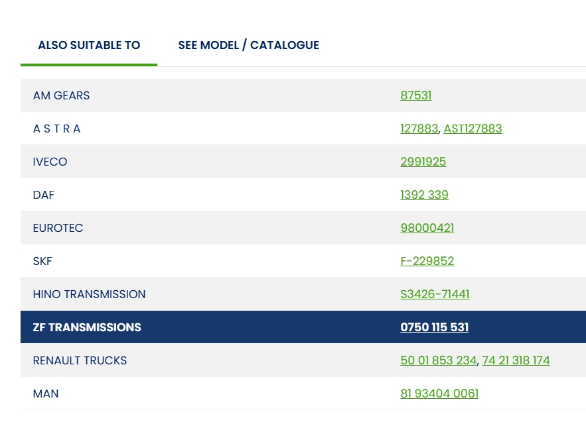Select the AM GEARS row label
The width and height of the screenshot is (586, 424).
click(61, 95)
